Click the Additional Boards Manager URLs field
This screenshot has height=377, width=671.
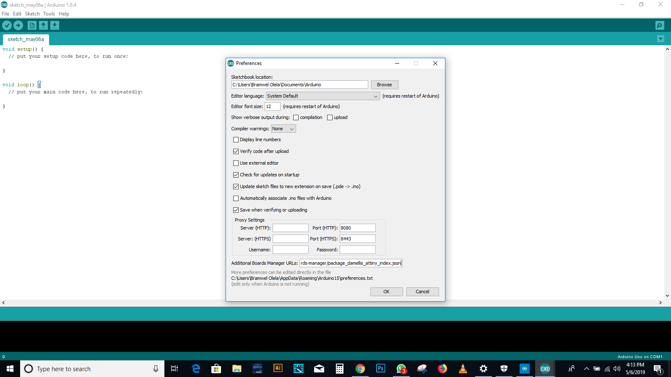click(351, 263)
